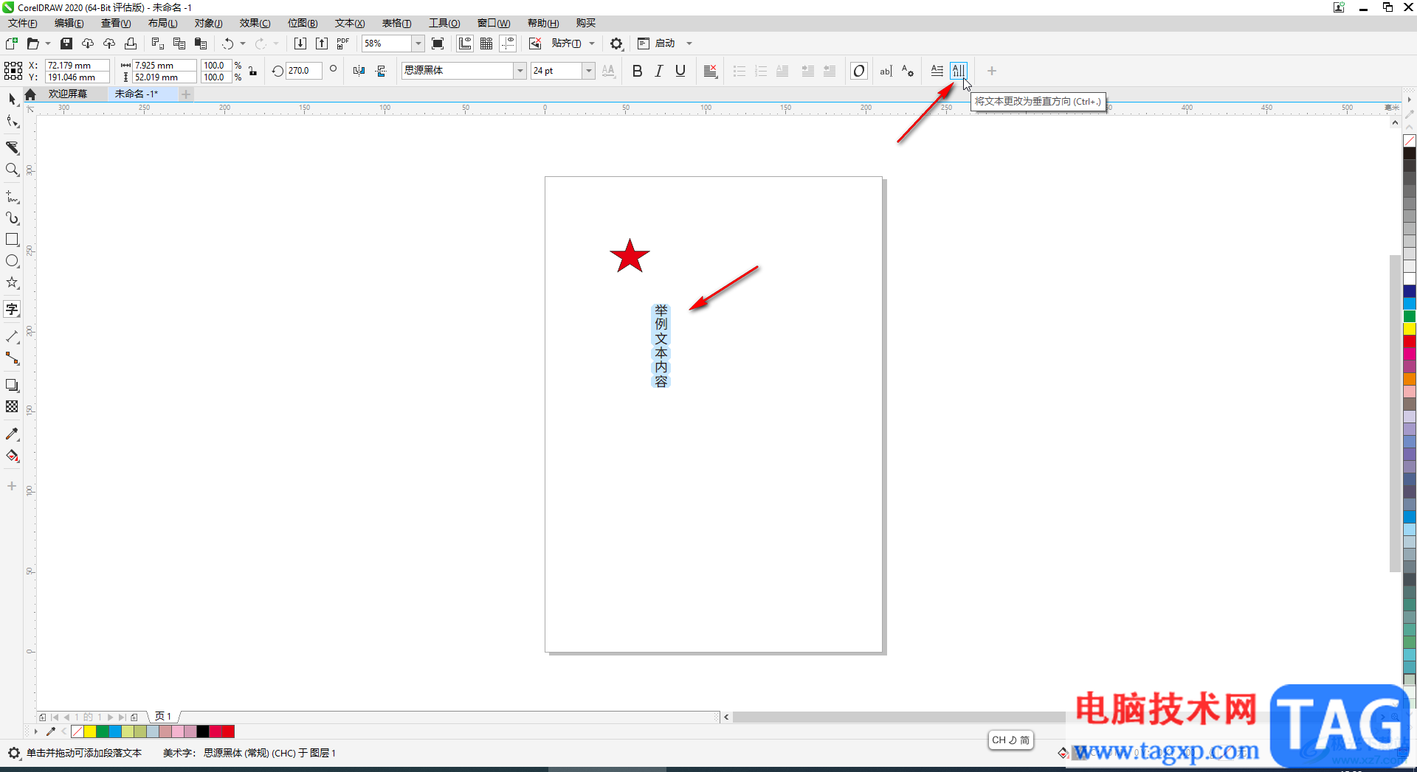Open the Text properties docker icon
This screenshot has height=772, width=1417.
pos(908,71)
